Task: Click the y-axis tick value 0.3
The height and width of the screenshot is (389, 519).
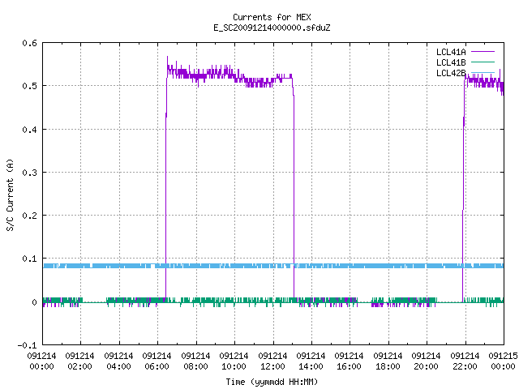Action: coord(30,173)
